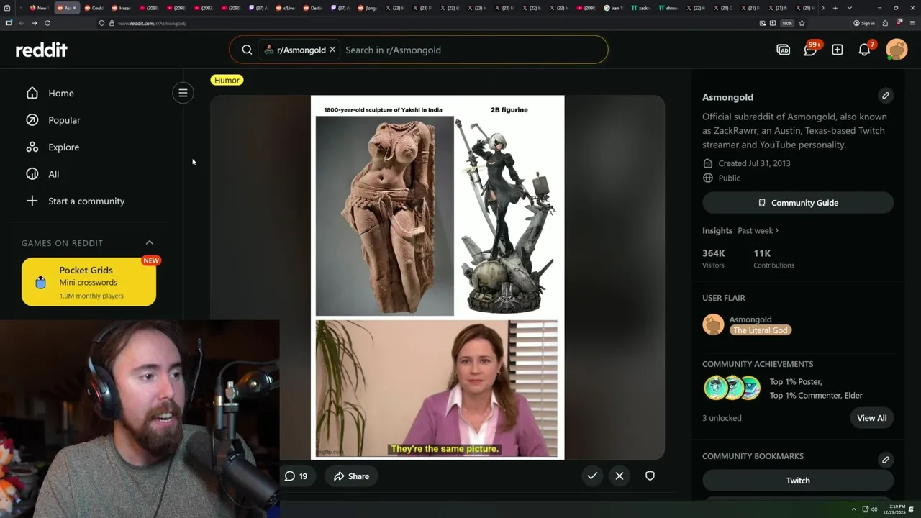Screen dimensions: 921x518
Task: Change the Insights Past week range
Action: pyautogui.click(x=758, y=230)
